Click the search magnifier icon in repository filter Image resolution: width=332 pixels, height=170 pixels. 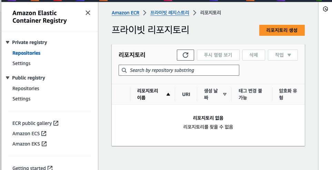click(124, 70)
